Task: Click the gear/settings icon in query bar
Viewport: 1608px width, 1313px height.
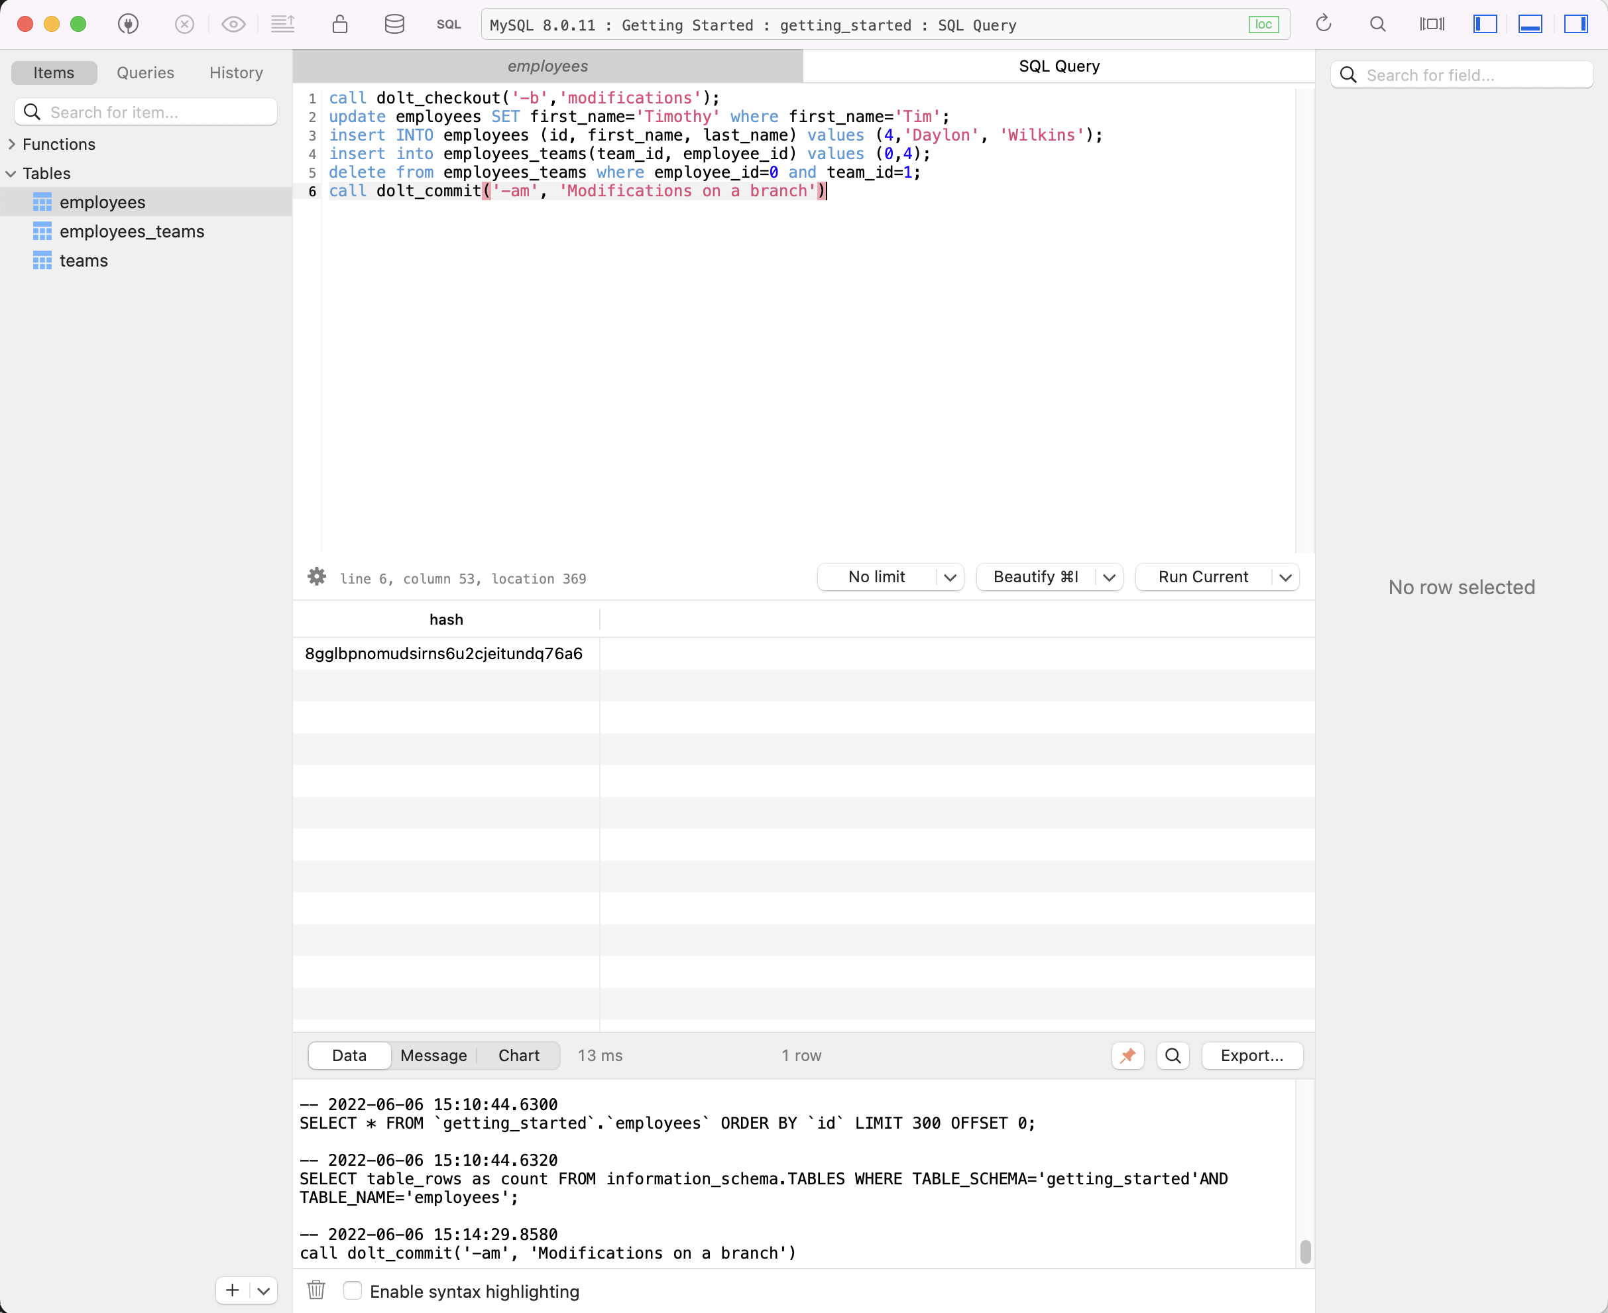Action: pyautogui.click(x=317, y=577)
